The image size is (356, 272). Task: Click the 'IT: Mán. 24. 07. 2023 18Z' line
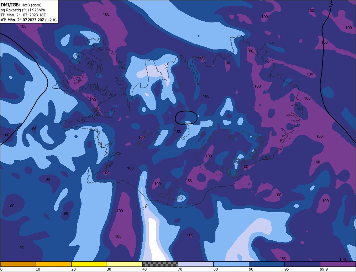tap(23, 15)
